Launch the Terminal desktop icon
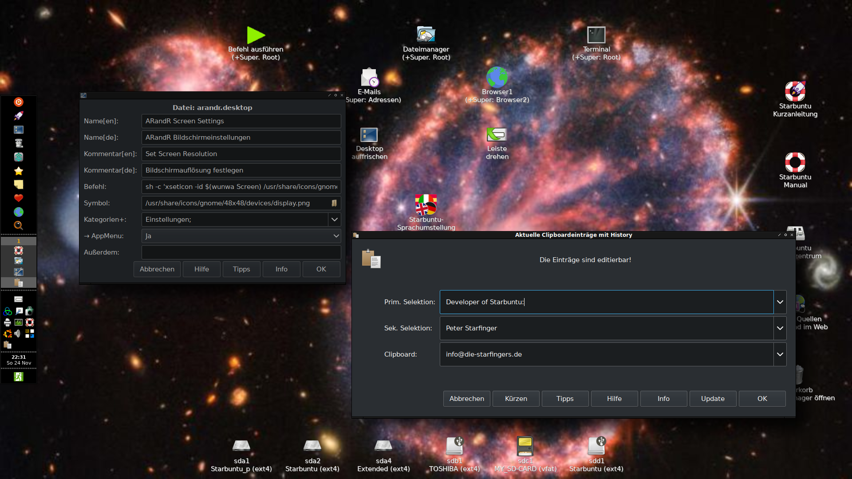Image resolution: width=852 pixels, height=479 pixels. pyautogui.click(x=596, y=35)
